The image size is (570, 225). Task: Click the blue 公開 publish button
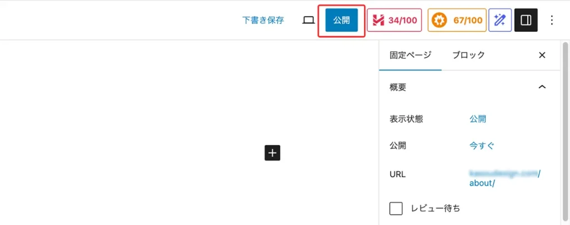[x=341, y=21]
